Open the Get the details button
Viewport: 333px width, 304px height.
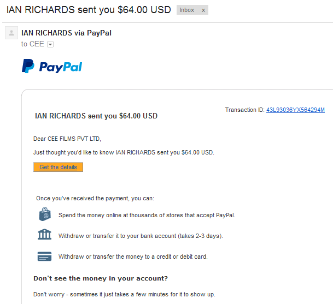pyautogui.click(x=58, y=167)
